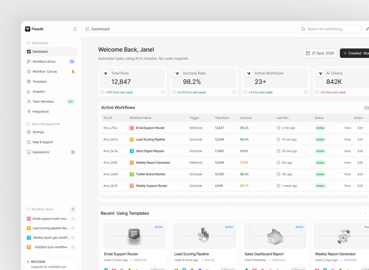Image resolution: width=369 pixels, height=270 pixels.
Task: Click the FlowAI logo icon
Action: pos(28,29)
